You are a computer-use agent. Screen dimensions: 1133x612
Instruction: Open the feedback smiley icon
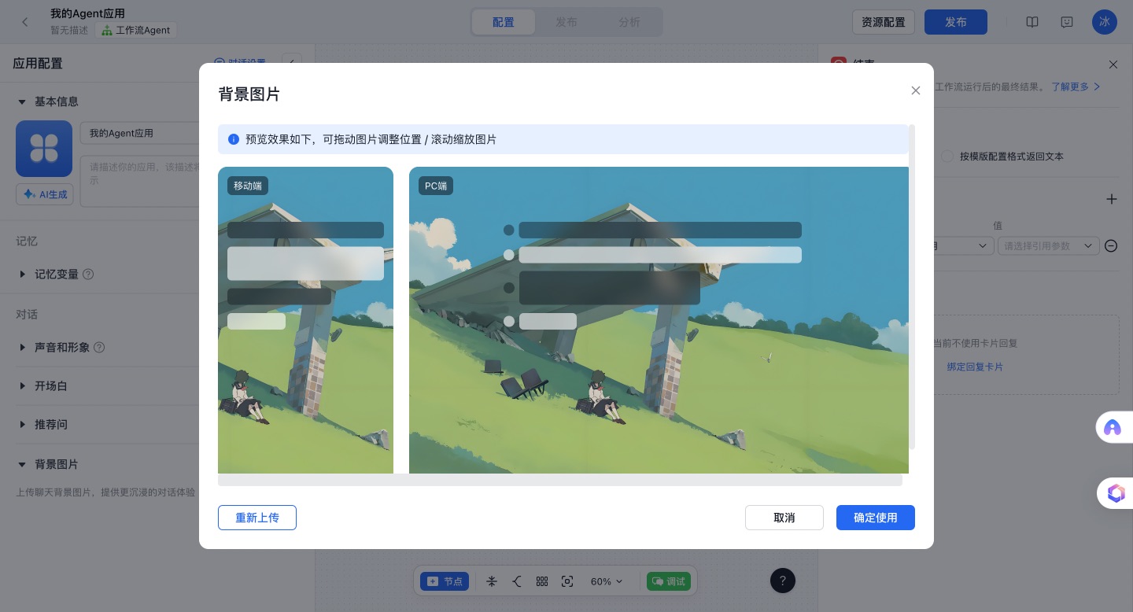[1067, 22]
